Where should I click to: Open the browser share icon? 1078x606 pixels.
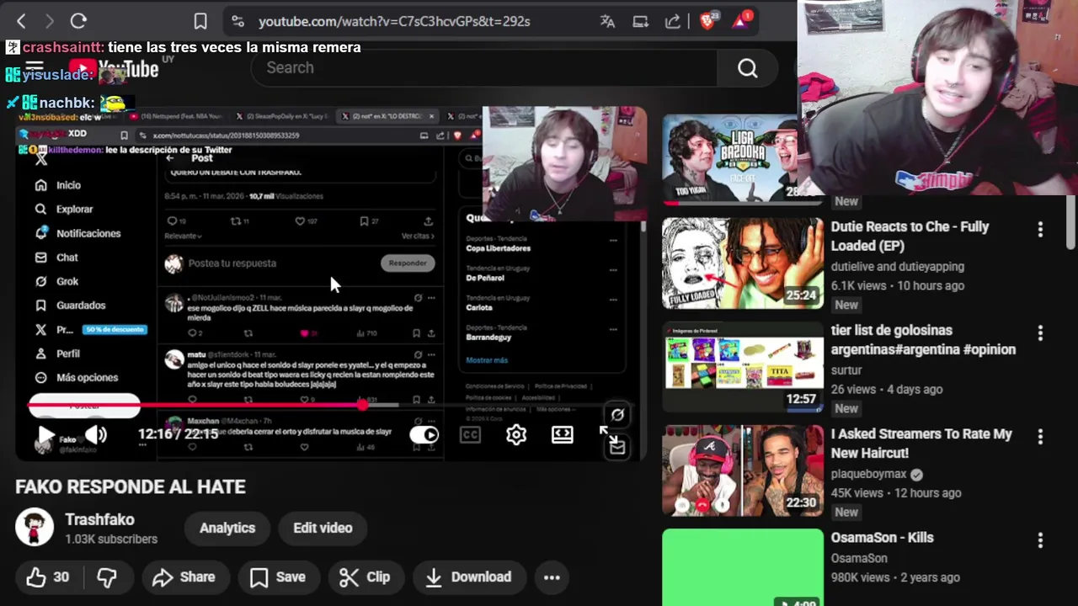[x=673, y=21]
